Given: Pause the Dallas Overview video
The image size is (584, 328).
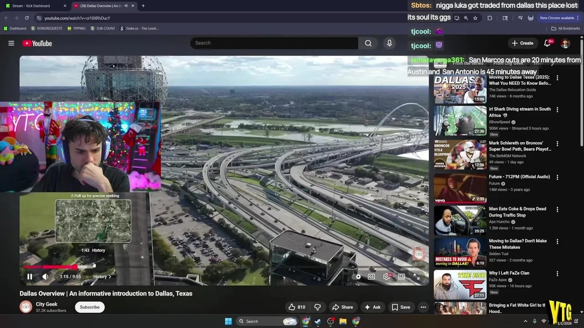Looking at the screenshot, I should click(x=30, y=277).
